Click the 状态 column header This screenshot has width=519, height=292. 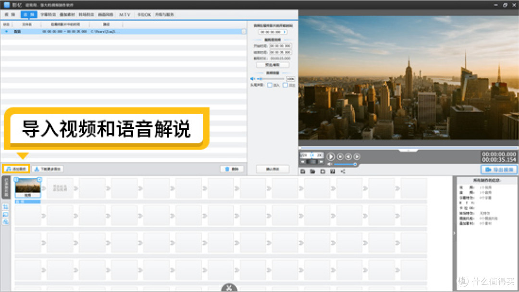(6, 24)
